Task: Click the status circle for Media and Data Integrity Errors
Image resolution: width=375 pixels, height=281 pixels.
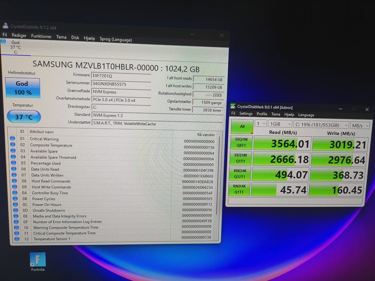Action: (x=16, y=216)
